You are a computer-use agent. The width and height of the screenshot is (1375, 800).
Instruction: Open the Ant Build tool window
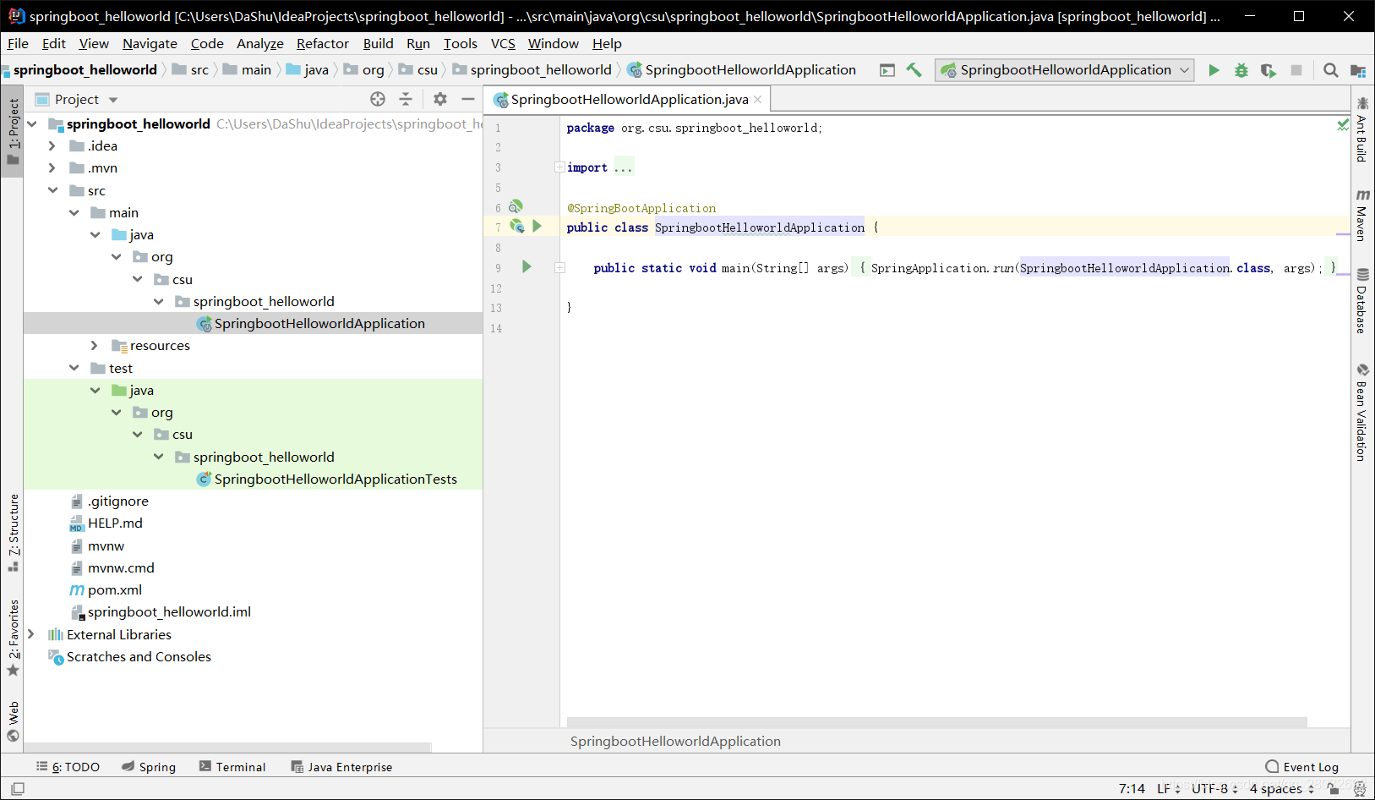1362,129
